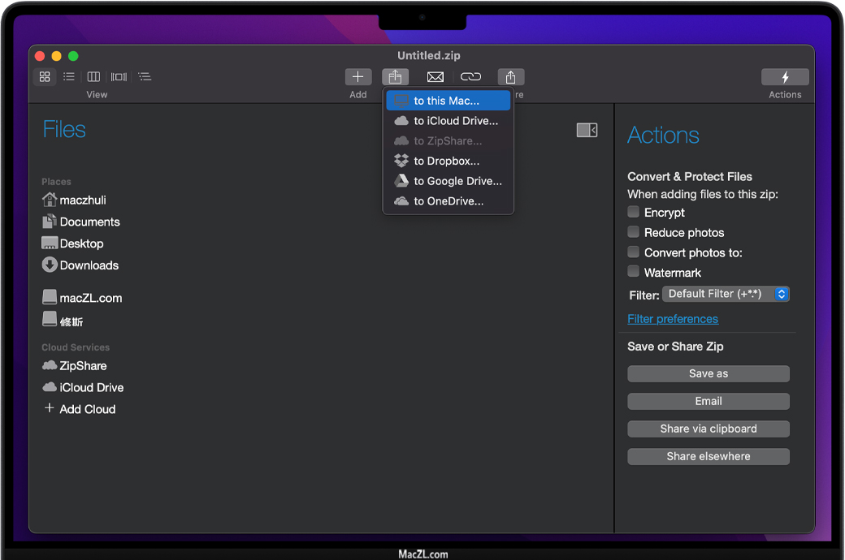The height and width of the screenshot is (560, 845).
Task: Click the Add files plus icon
Action: click(x=358, y=77)
